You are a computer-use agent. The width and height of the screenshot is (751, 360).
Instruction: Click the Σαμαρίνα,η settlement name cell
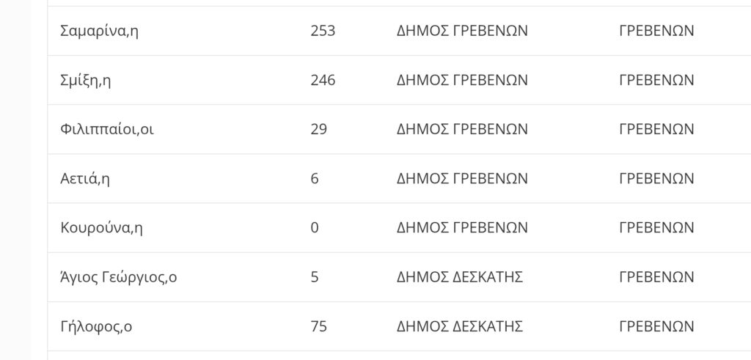coord(99,31)
